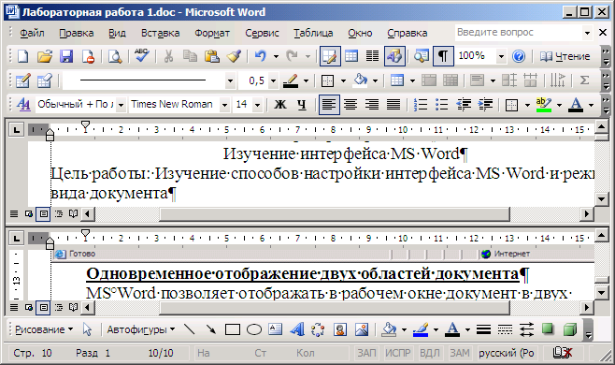This screenshot has height=365, width=615.
Task: Set Center paragraph alignment
Action: pos(350,105)
